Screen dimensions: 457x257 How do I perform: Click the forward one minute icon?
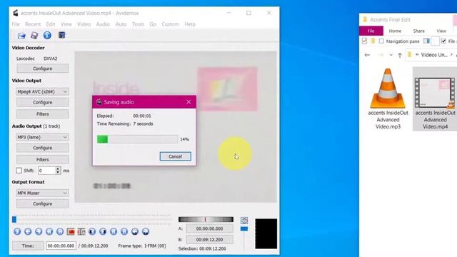[146, 231]
